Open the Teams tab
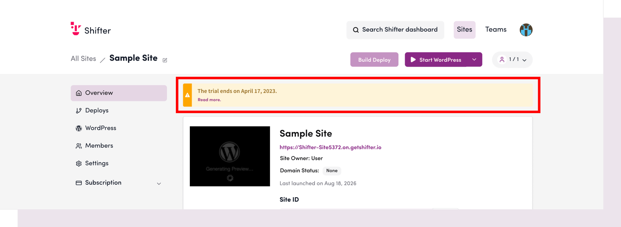The image size is (621, 227). tap(496, 30)
